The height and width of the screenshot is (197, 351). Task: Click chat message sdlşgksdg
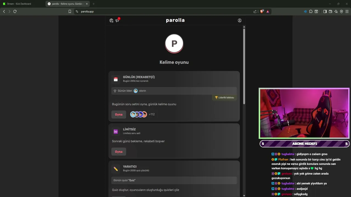coord(301,194)
